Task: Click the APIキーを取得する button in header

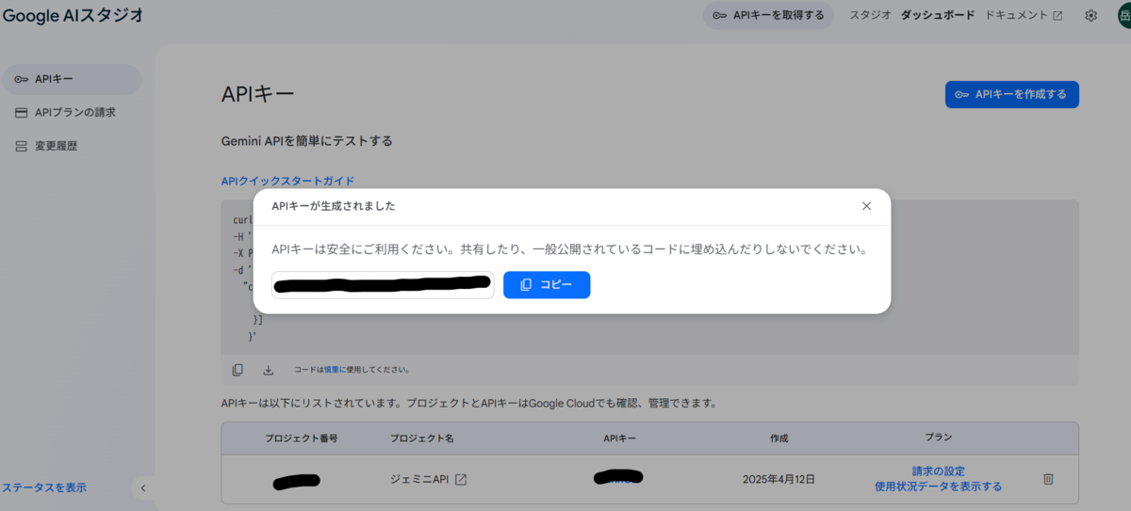Action: (768, 15)
